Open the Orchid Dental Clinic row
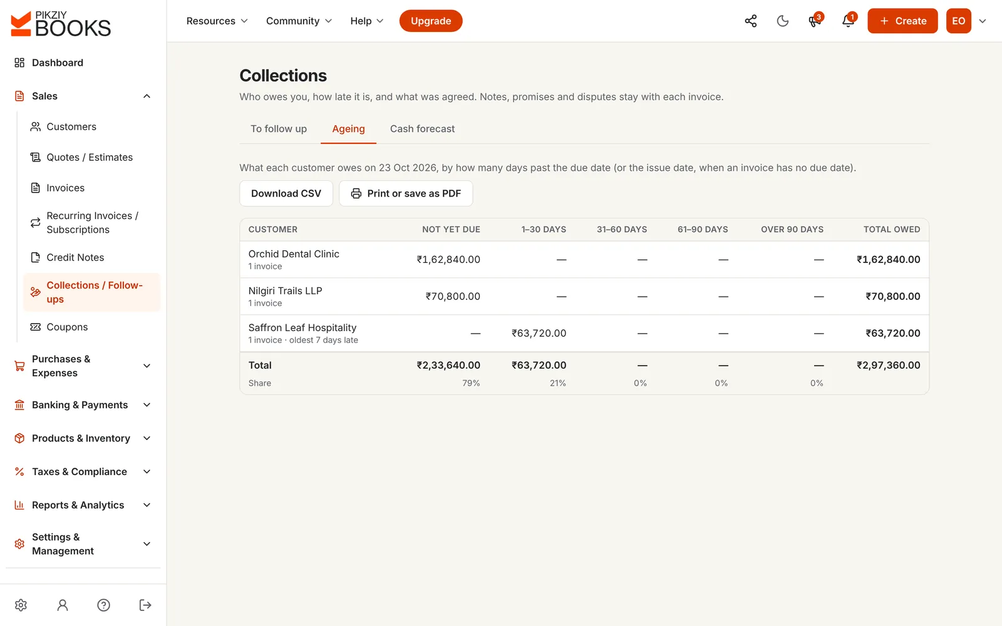 click(x=584, y=259)
